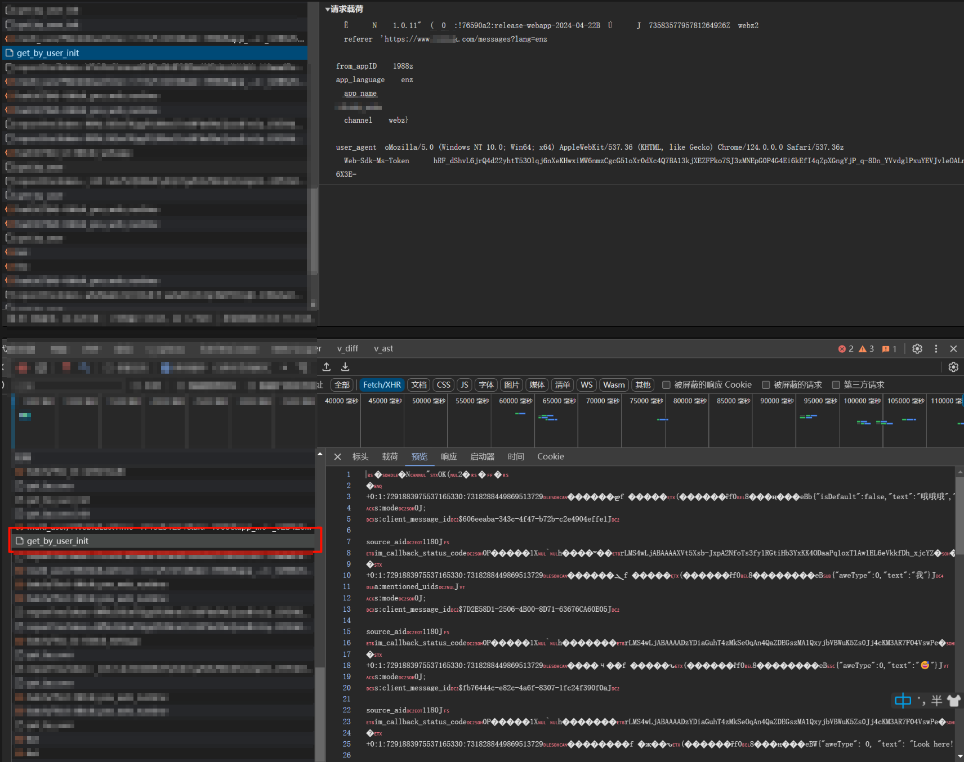
Task: Select the 字体 font filter
Action: point(487,385)
